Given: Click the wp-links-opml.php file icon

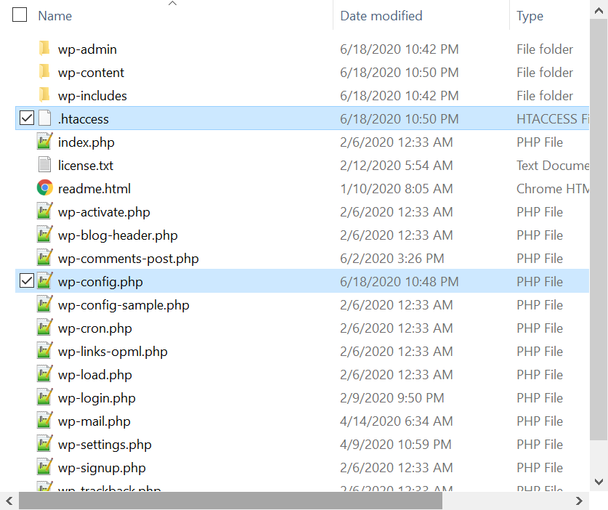Looking at the screenshot, I should (x=44, y=351).
